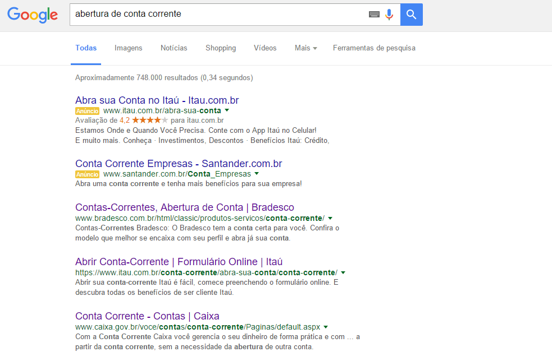
Task: Open 'Conta Corrente Empresas - Santander' link
Action: (x=179, y=164)
